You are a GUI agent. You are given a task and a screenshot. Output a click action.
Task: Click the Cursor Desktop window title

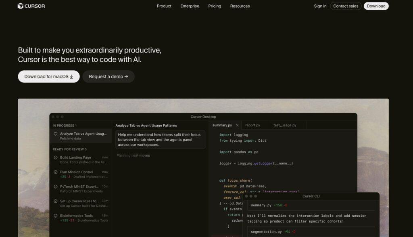[203, 117]
